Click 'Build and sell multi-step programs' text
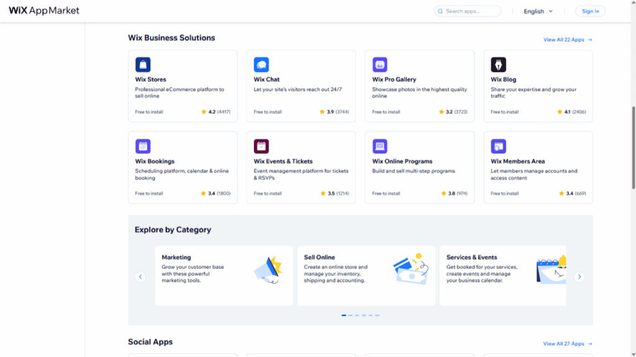Image resolution: width=636 pixels, height=357 pixels. pyautogui.click(x=413, y=171)
